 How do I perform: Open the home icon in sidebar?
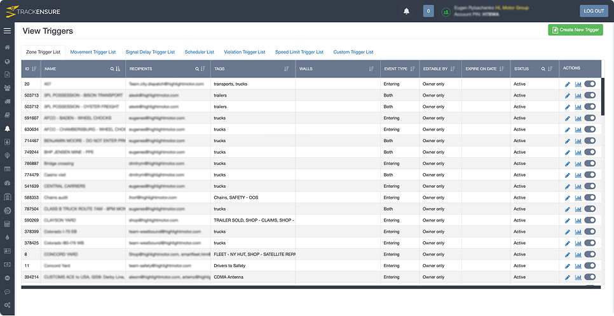pos(7,48)
